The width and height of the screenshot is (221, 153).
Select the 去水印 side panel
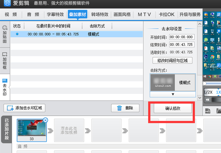click(5, 87)
